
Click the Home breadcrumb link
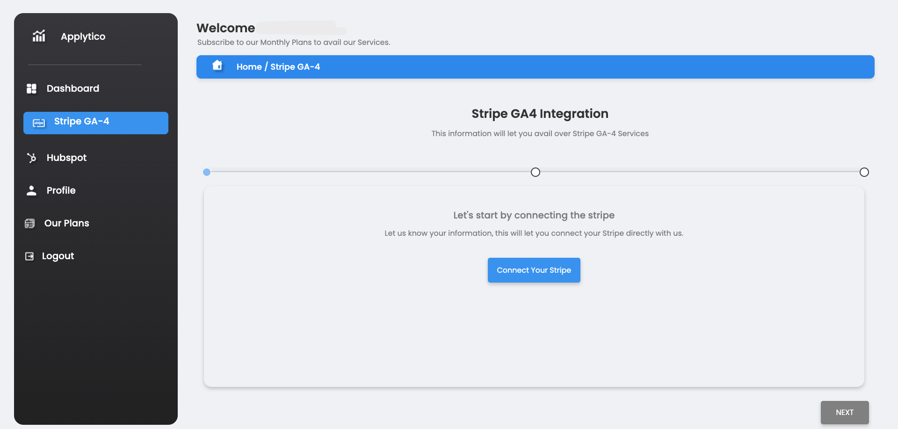249,67
